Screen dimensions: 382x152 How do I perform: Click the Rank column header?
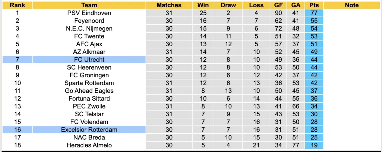(x=17, y=5)
